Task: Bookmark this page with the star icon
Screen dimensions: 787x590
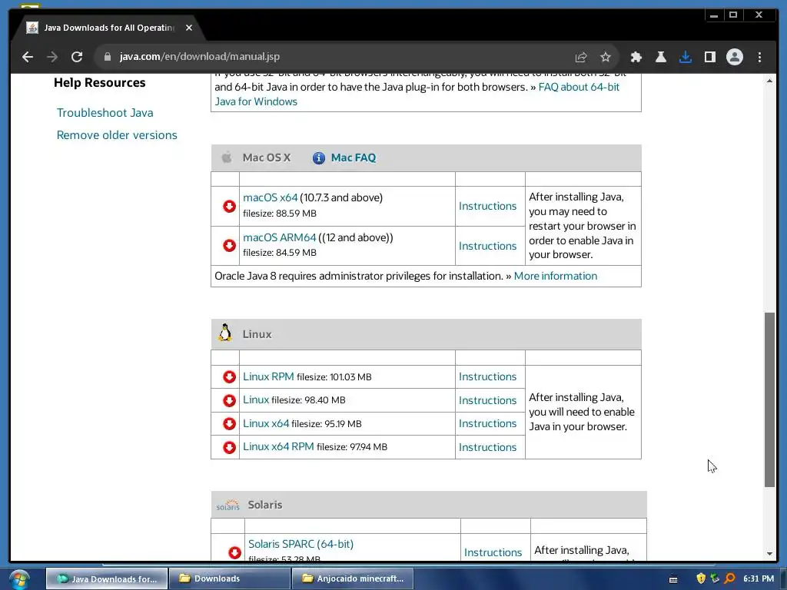Action: click(x=606, y=57)
